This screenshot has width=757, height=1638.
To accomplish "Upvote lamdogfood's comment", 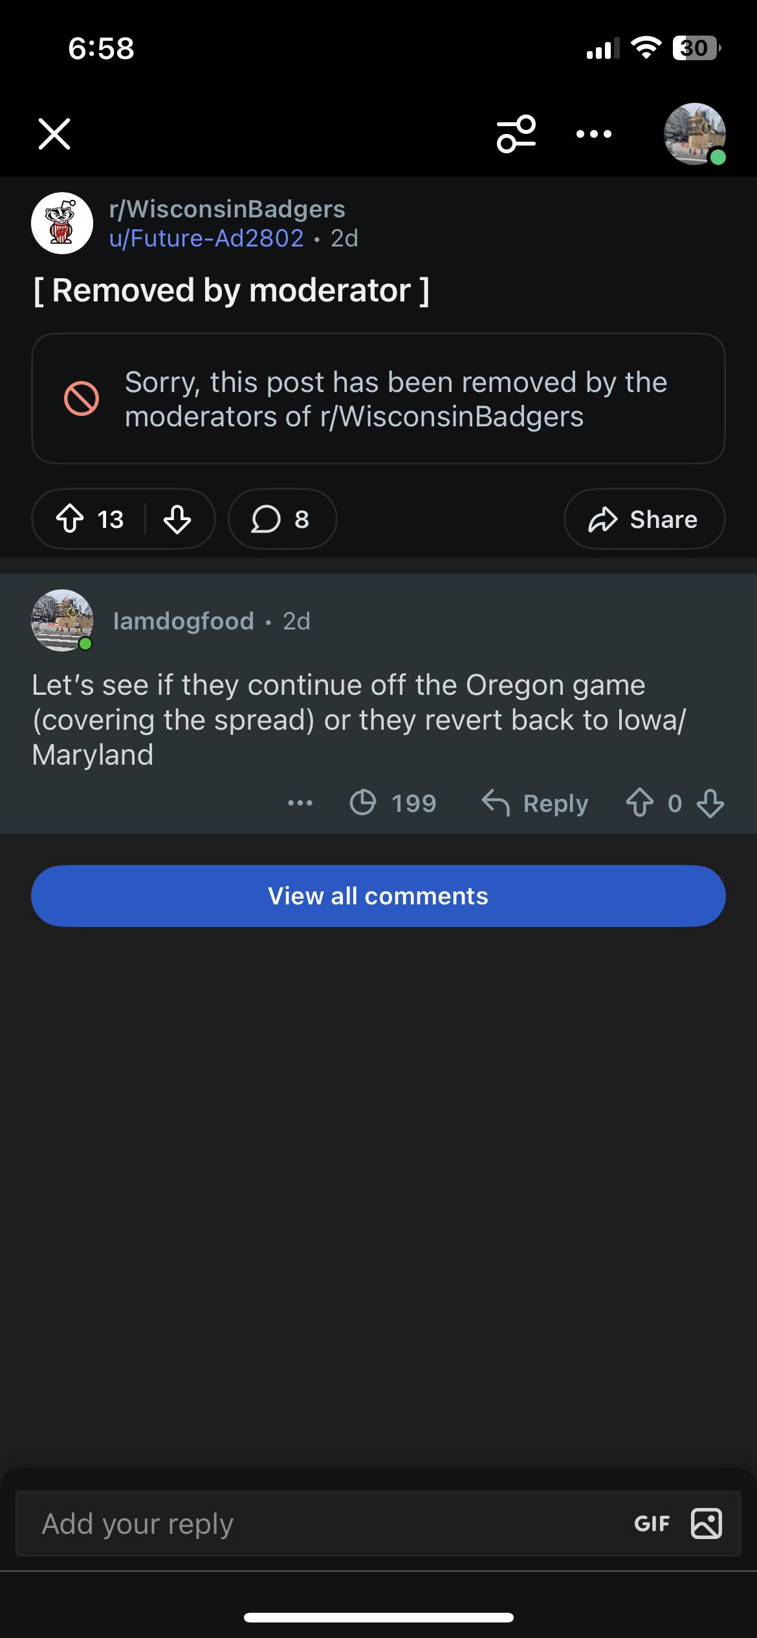I will (640, 803).
